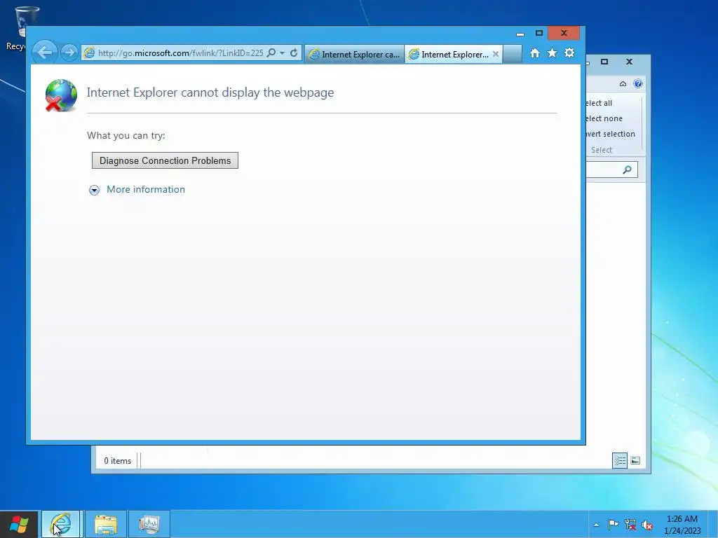Close the active Internet Explorer tab

pos(496,54)
